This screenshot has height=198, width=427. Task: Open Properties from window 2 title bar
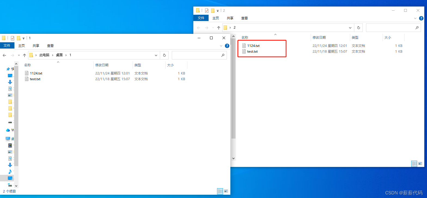click(207, 11)
